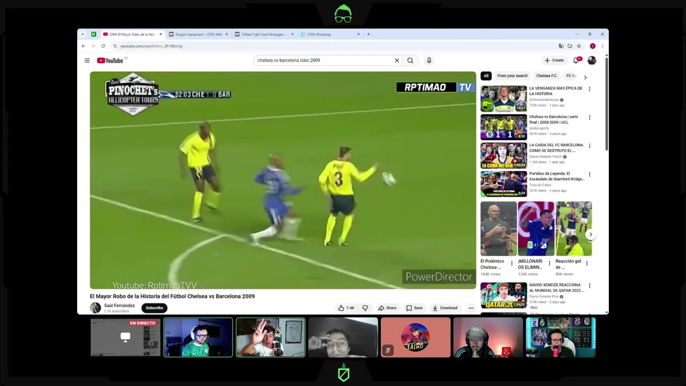686x386 pixels.
Task: Click the video title text
Action: [x=172, y=296]
